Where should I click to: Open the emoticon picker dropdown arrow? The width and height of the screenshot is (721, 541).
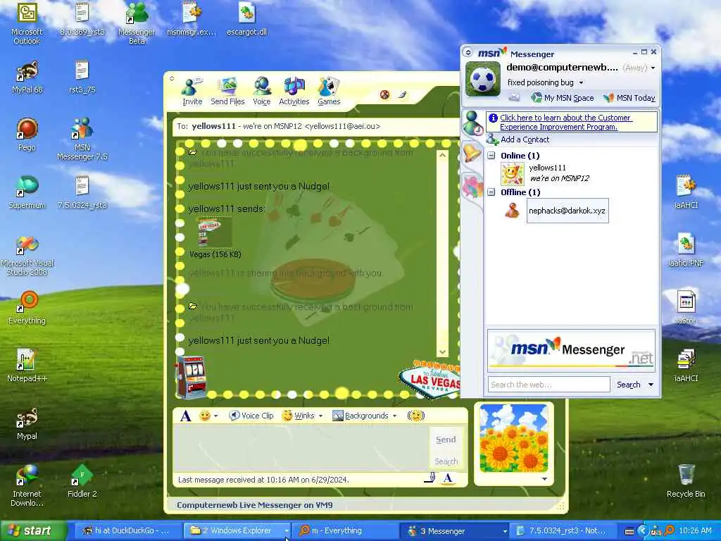[x=215, y=416]
